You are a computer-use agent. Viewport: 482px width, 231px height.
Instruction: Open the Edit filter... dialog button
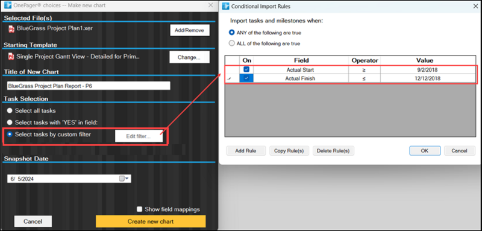click(139, 136)
